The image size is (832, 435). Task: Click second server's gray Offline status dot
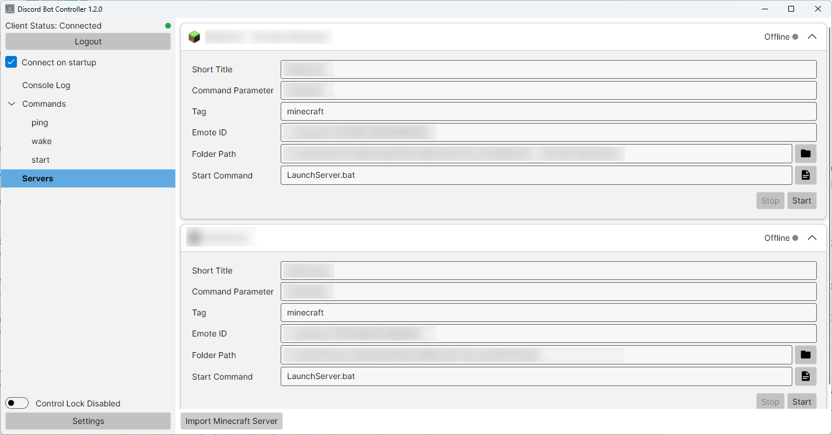795,238
